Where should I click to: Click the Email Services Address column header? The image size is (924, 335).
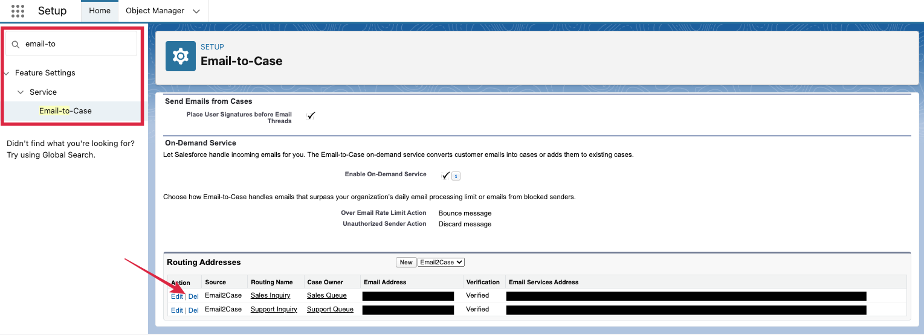(x=544, y=282)
